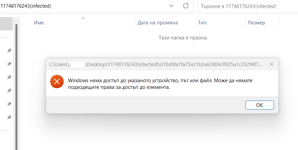This screenshot has height=150, width=298.
Task: Click the 'Тази папка е празна.' text
Action: (x=183, y=38)
